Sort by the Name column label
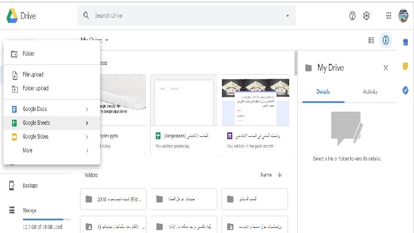 [x=266, y=175]
